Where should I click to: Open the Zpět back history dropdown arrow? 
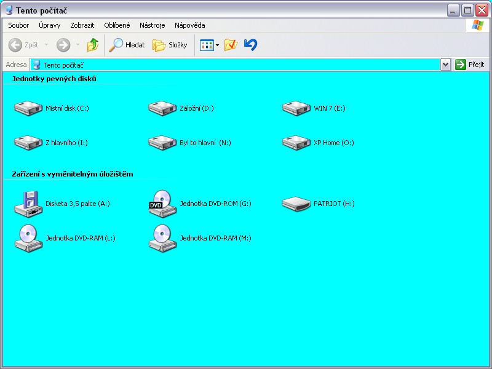coord(45,45)
